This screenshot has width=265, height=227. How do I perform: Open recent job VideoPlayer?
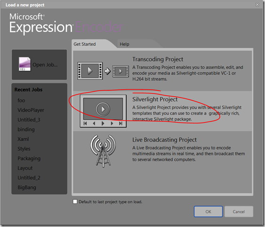coord(31,110)
